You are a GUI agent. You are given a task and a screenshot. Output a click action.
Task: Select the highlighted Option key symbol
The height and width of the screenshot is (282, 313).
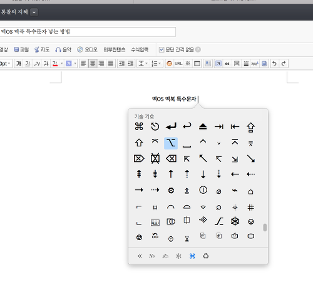[x=171, y=143]
